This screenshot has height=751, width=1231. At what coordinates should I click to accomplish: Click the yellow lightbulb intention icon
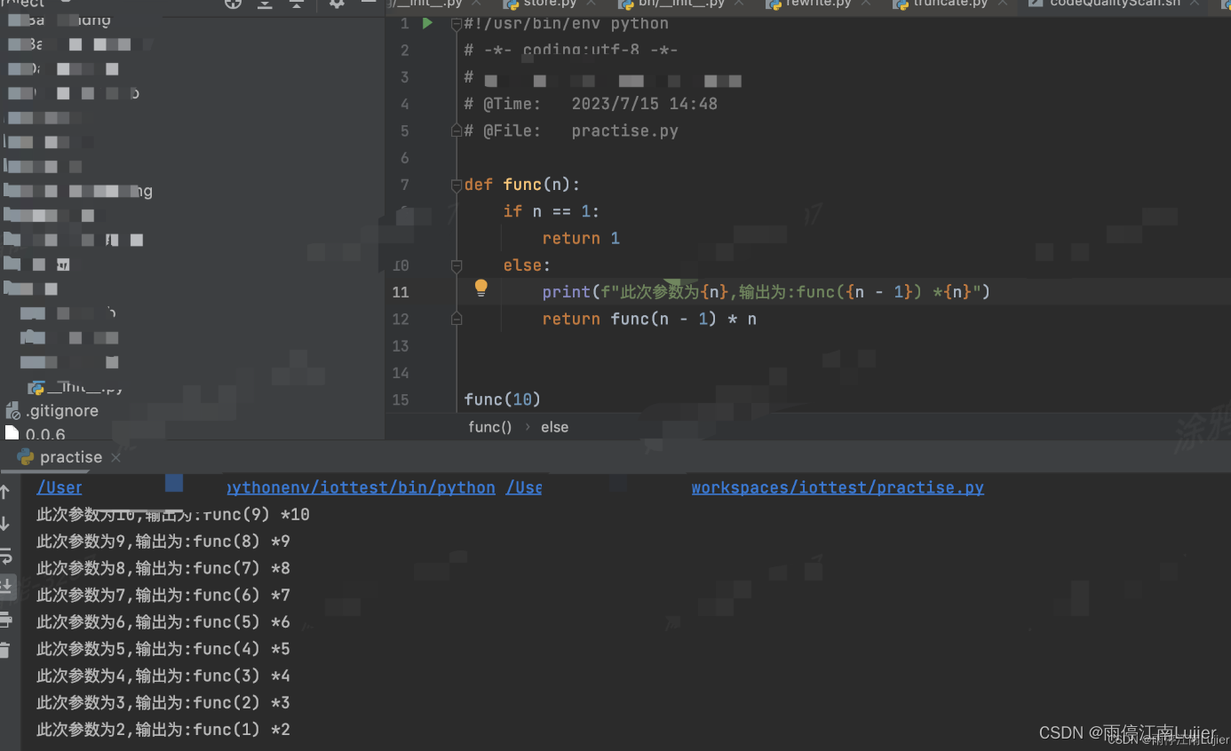click(x=480, y=287)
